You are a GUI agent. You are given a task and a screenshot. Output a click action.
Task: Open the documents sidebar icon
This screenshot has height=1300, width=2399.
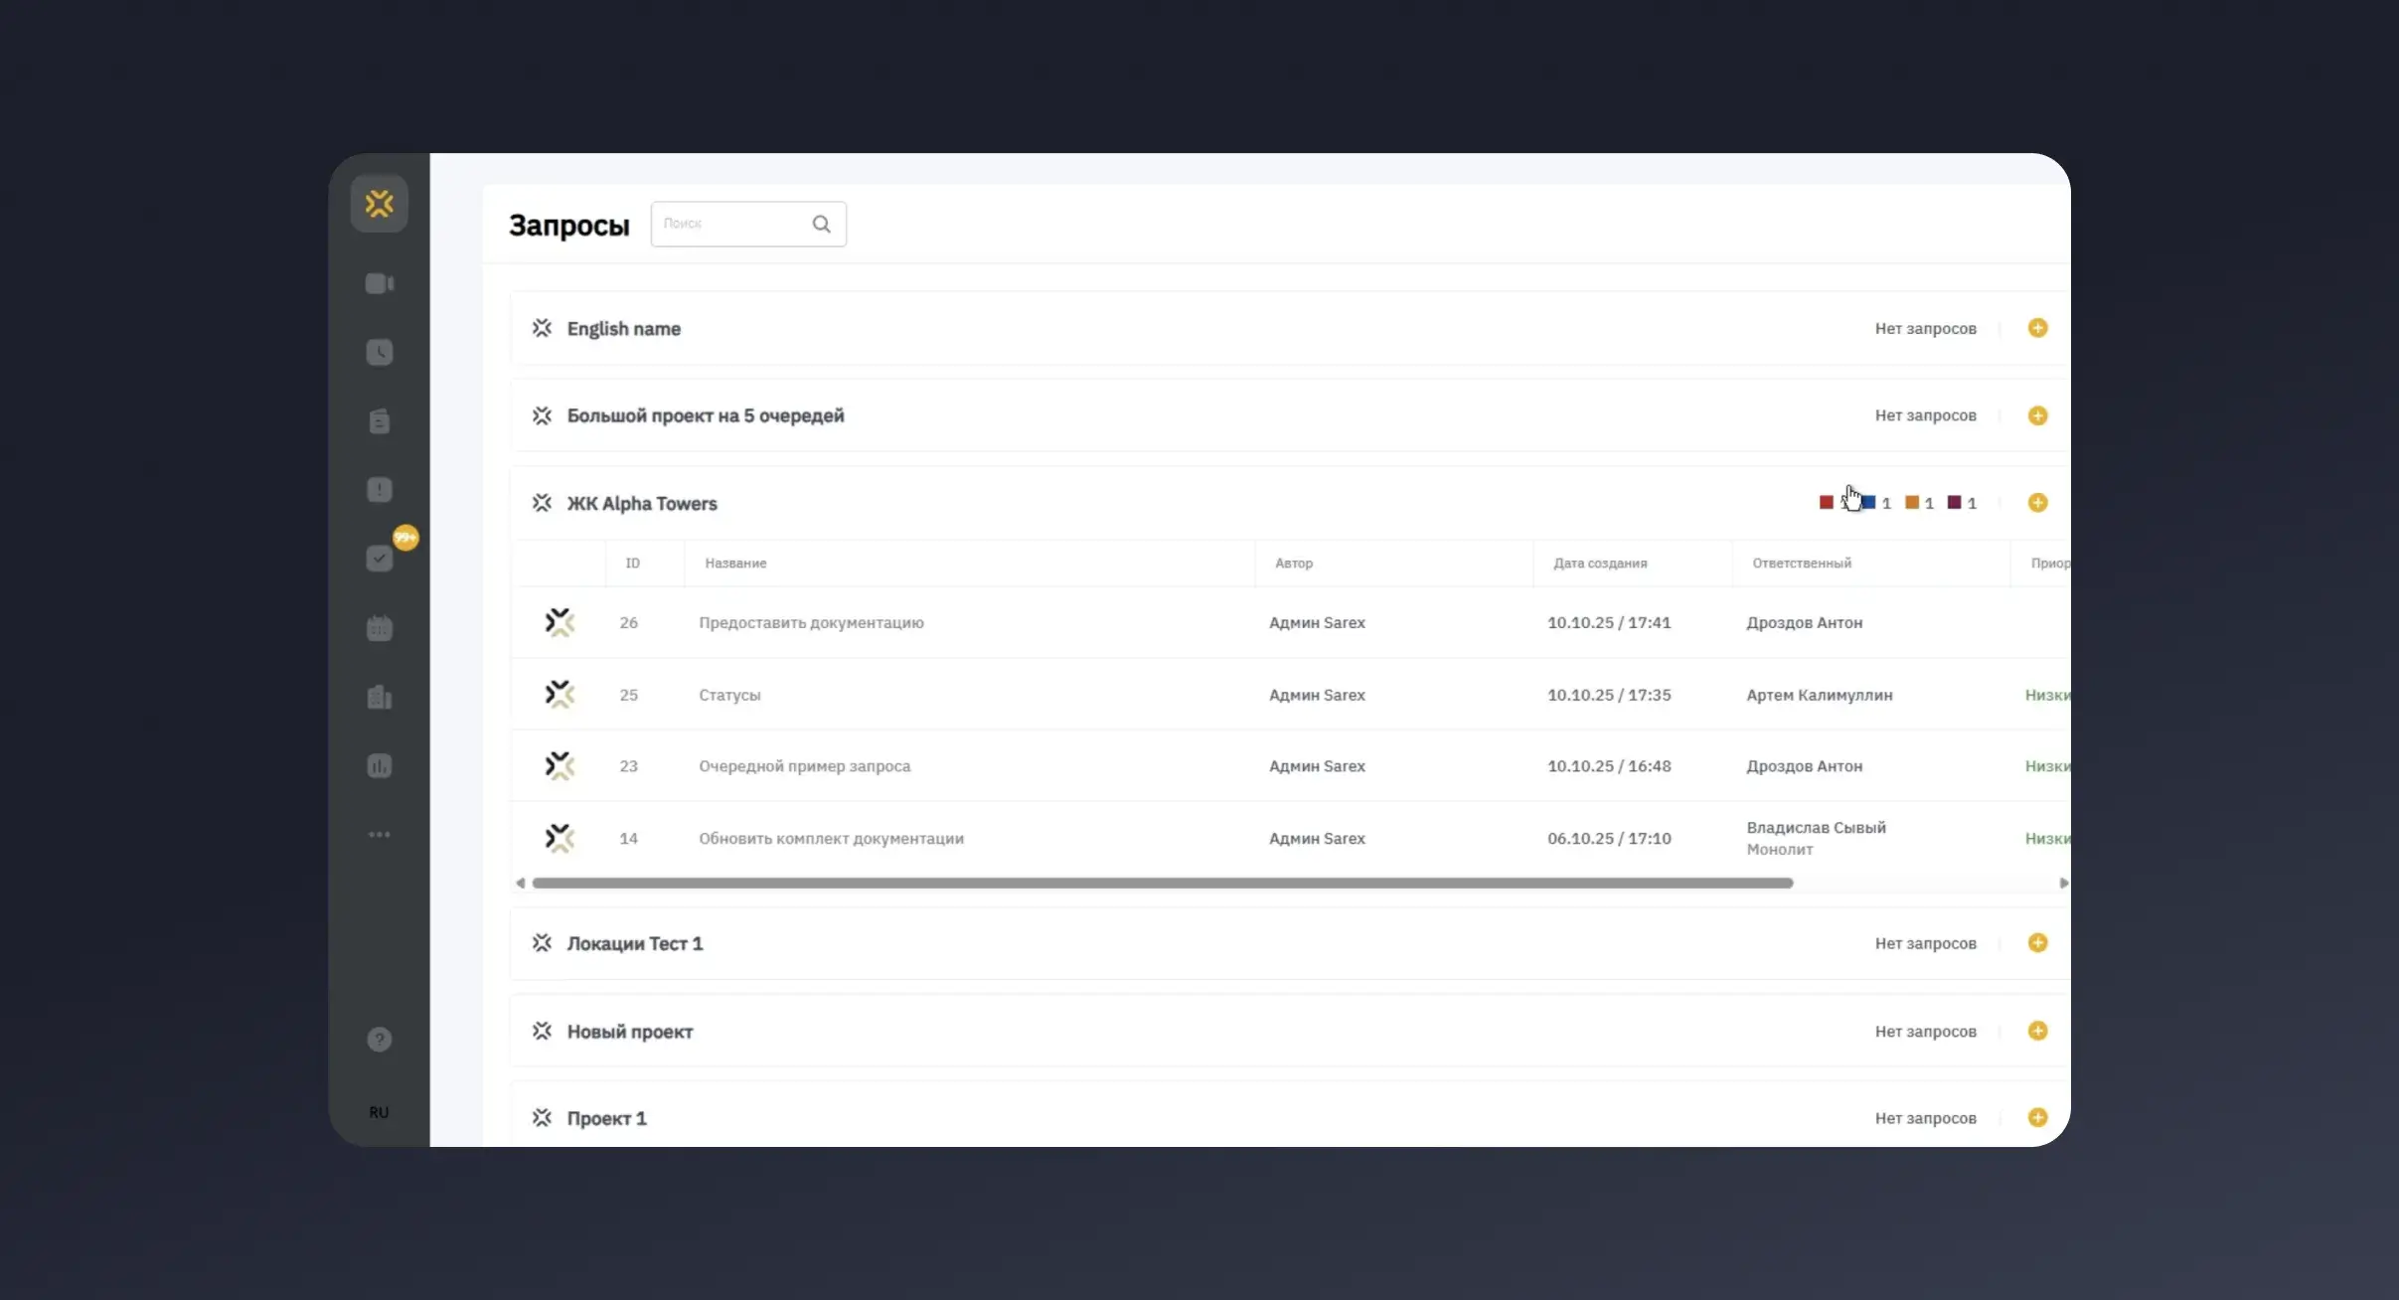point(380,420)
